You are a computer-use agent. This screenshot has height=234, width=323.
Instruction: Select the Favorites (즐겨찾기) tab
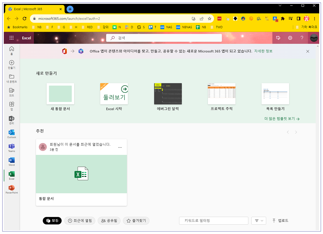(x=136, y=221)
